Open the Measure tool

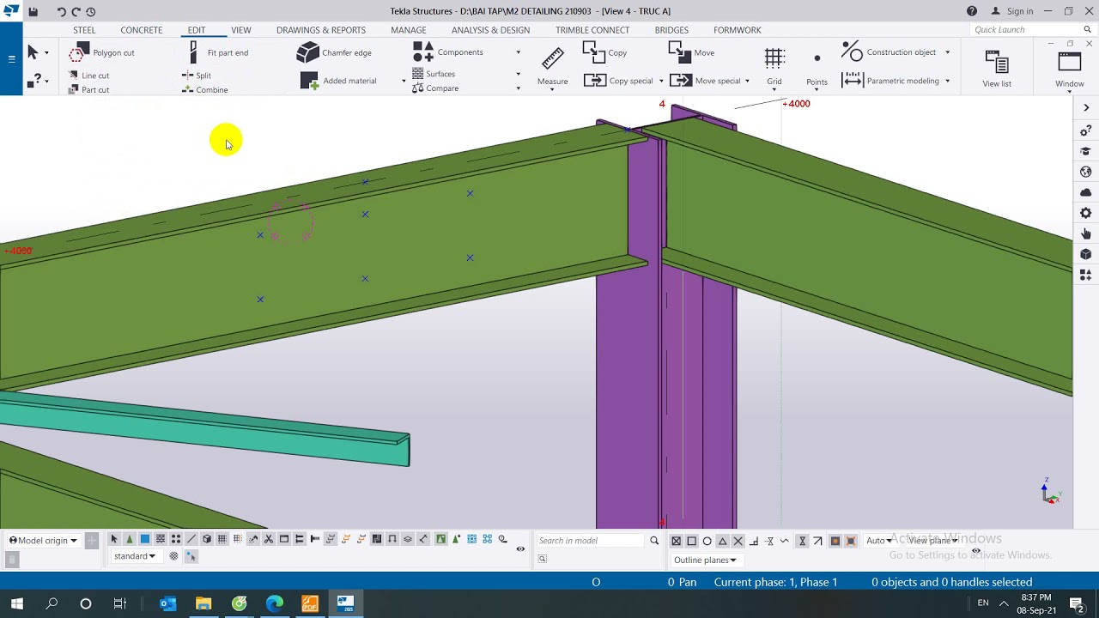pyautogui.click(x=552, y=66)
